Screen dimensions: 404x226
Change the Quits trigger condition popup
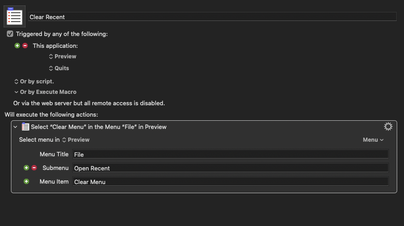pos(59,68)
